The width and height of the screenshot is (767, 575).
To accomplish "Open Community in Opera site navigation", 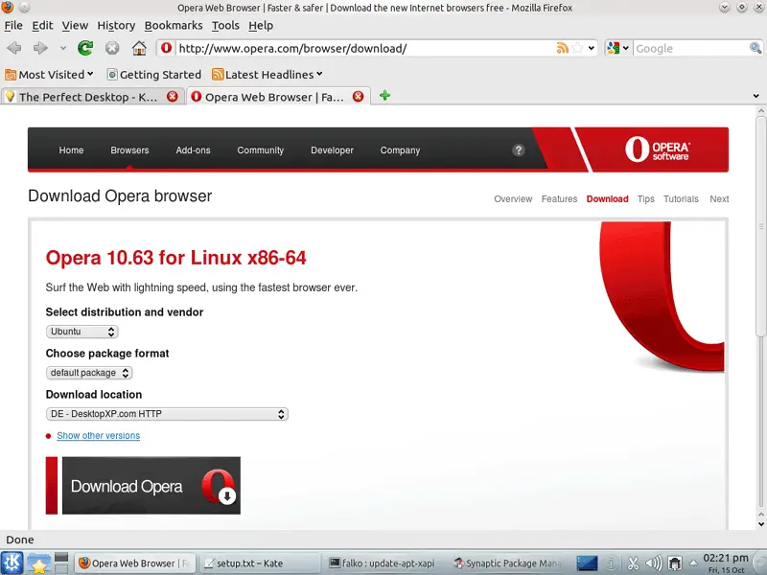I will pyautogui.click(x=260, y=150).
